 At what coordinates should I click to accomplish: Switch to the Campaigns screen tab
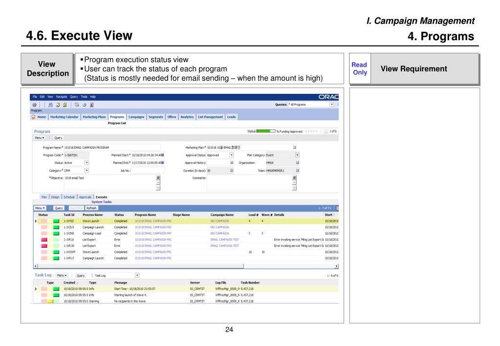[136, 117]
